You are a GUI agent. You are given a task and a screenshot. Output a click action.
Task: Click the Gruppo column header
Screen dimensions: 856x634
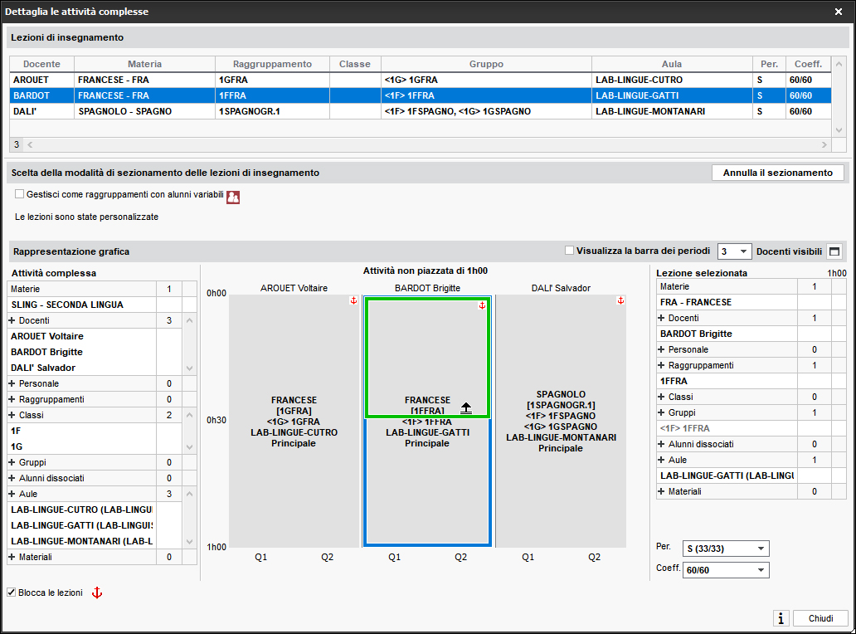click(x=486, y=64)
